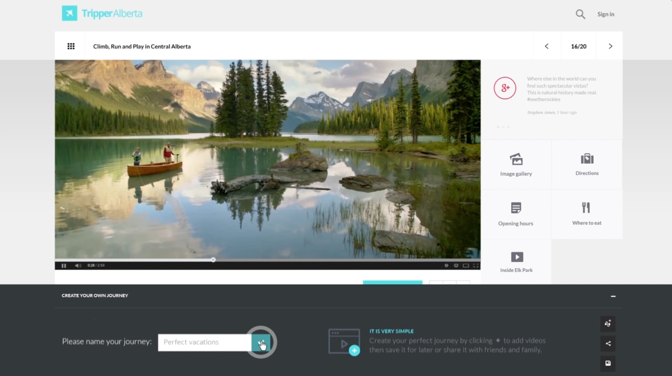Collapse the Create Your Own Journey panel
The width and height of the screenshot is (672, 376).
click(613, 297)
